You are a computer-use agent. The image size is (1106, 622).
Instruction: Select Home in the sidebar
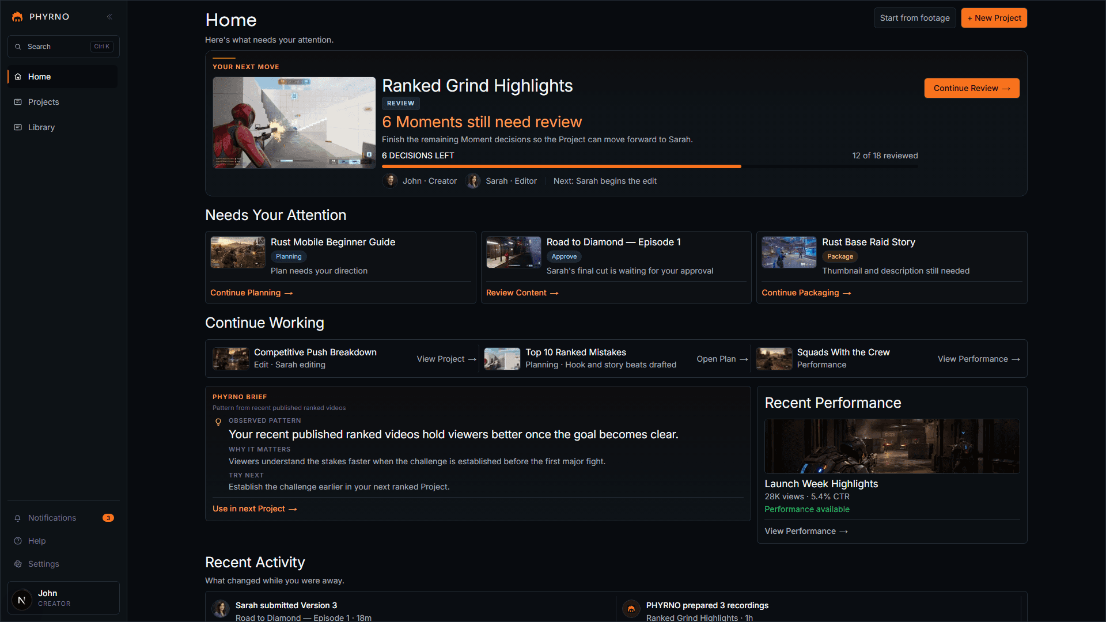[x=63, y=77]
